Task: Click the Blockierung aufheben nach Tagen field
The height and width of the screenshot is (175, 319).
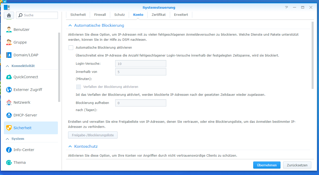Action: tap(141, 103)
